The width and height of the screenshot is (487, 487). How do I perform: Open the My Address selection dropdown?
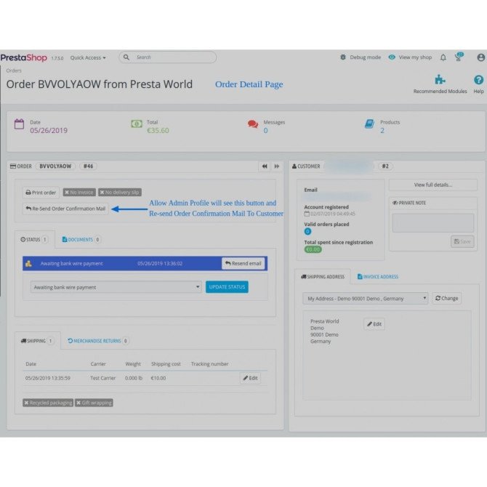point(366,299)
